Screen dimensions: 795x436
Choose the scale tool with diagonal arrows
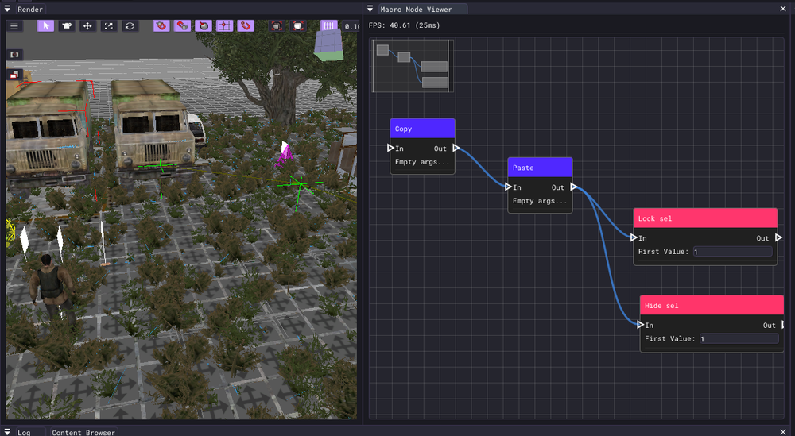click(109, 25)
